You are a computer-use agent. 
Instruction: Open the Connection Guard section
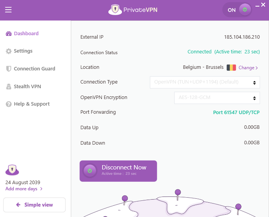tap(34, 68)
